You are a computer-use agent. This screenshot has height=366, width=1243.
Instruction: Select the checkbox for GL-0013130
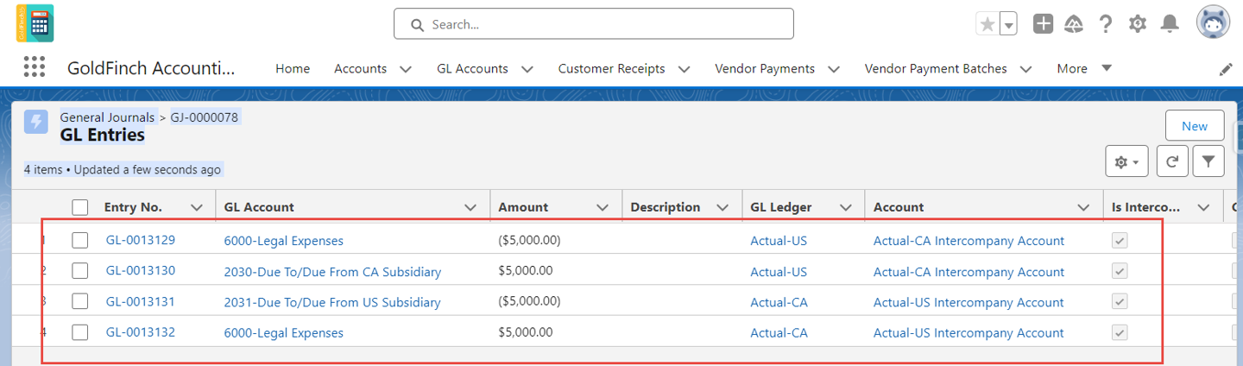click(80, 271)
